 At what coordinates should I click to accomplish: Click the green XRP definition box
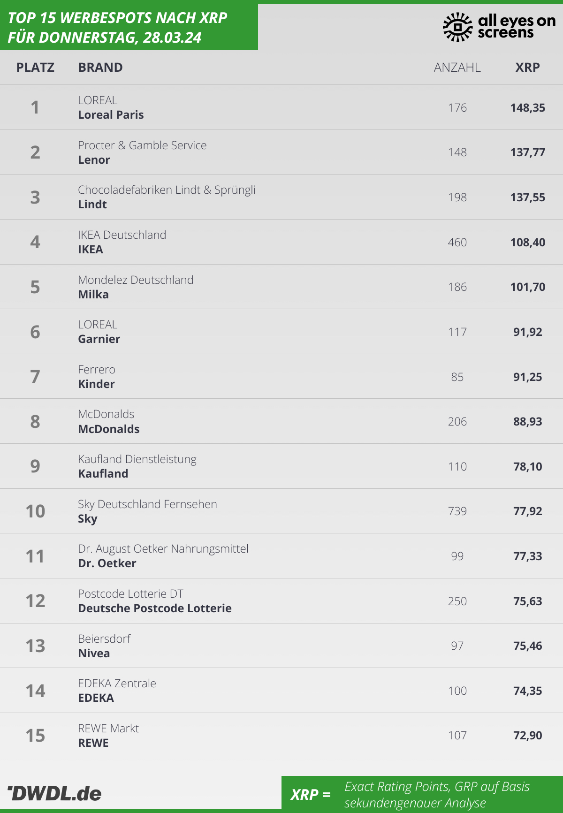(422, 794)
